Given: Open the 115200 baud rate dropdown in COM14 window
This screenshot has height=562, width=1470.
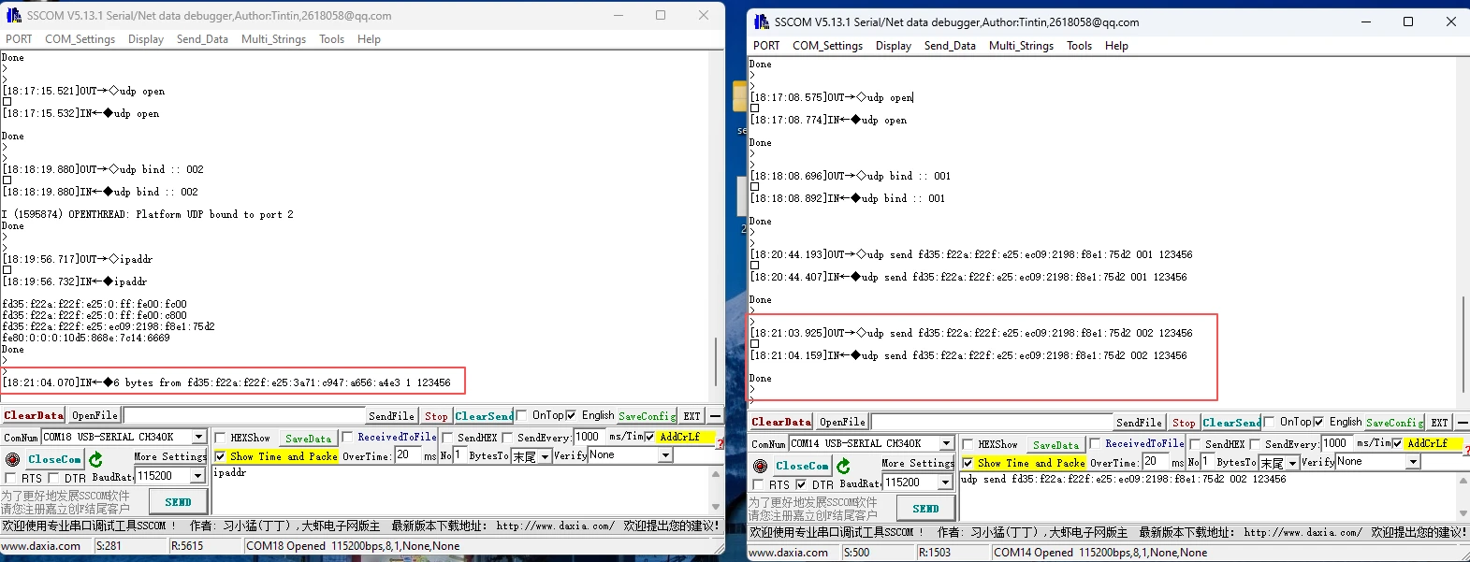Looking at the screenshot, I should click(945, 483).
